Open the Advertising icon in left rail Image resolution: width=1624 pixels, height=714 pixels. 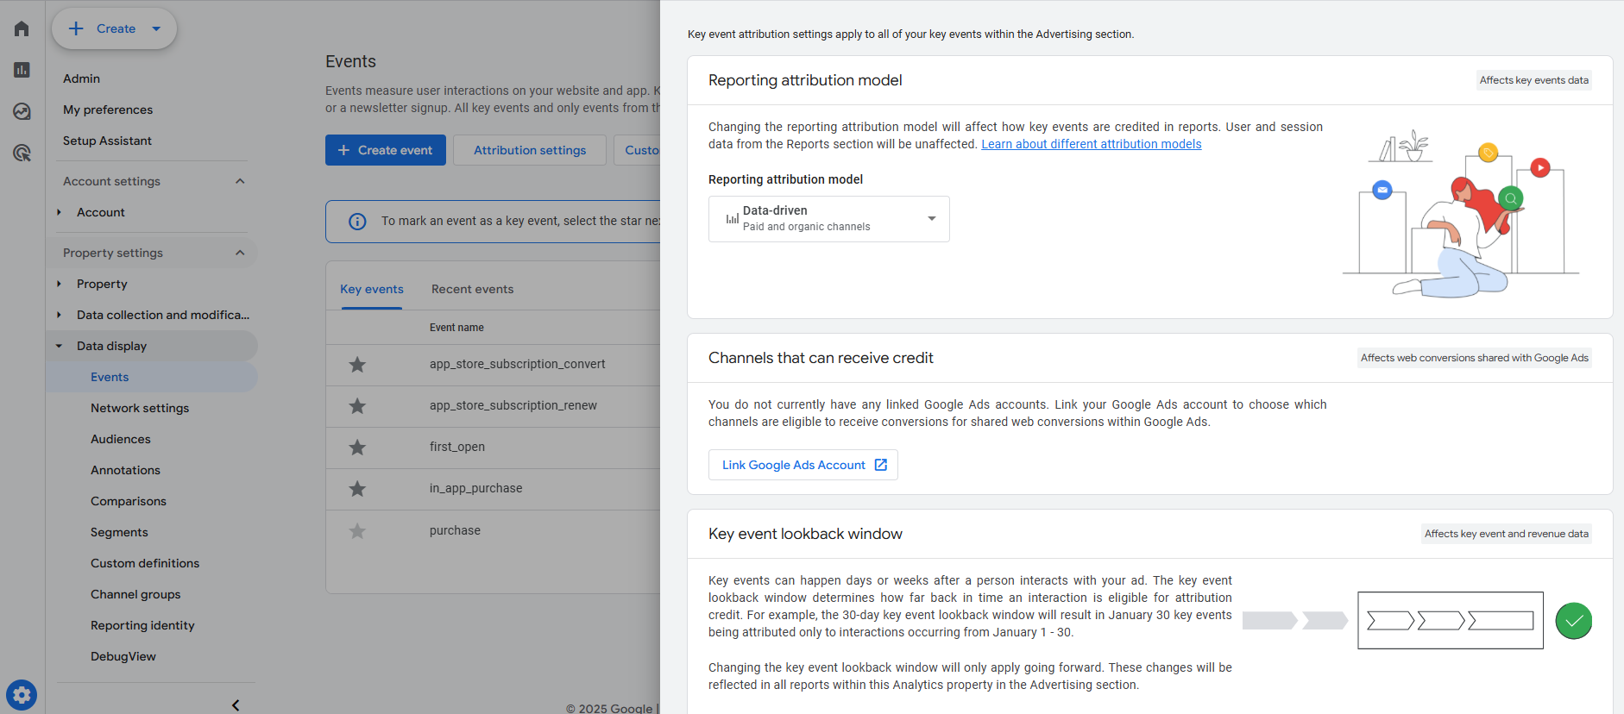tap(22, 153)
